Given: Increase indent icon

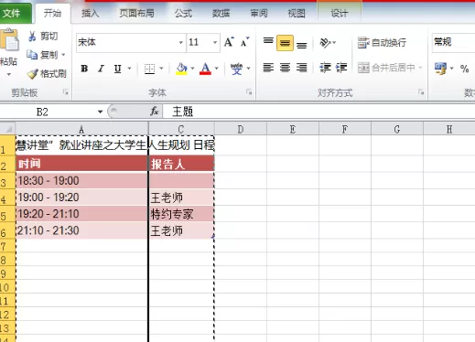Looking at the screenshot, I should pyautogui.click(x=341, y=68).
